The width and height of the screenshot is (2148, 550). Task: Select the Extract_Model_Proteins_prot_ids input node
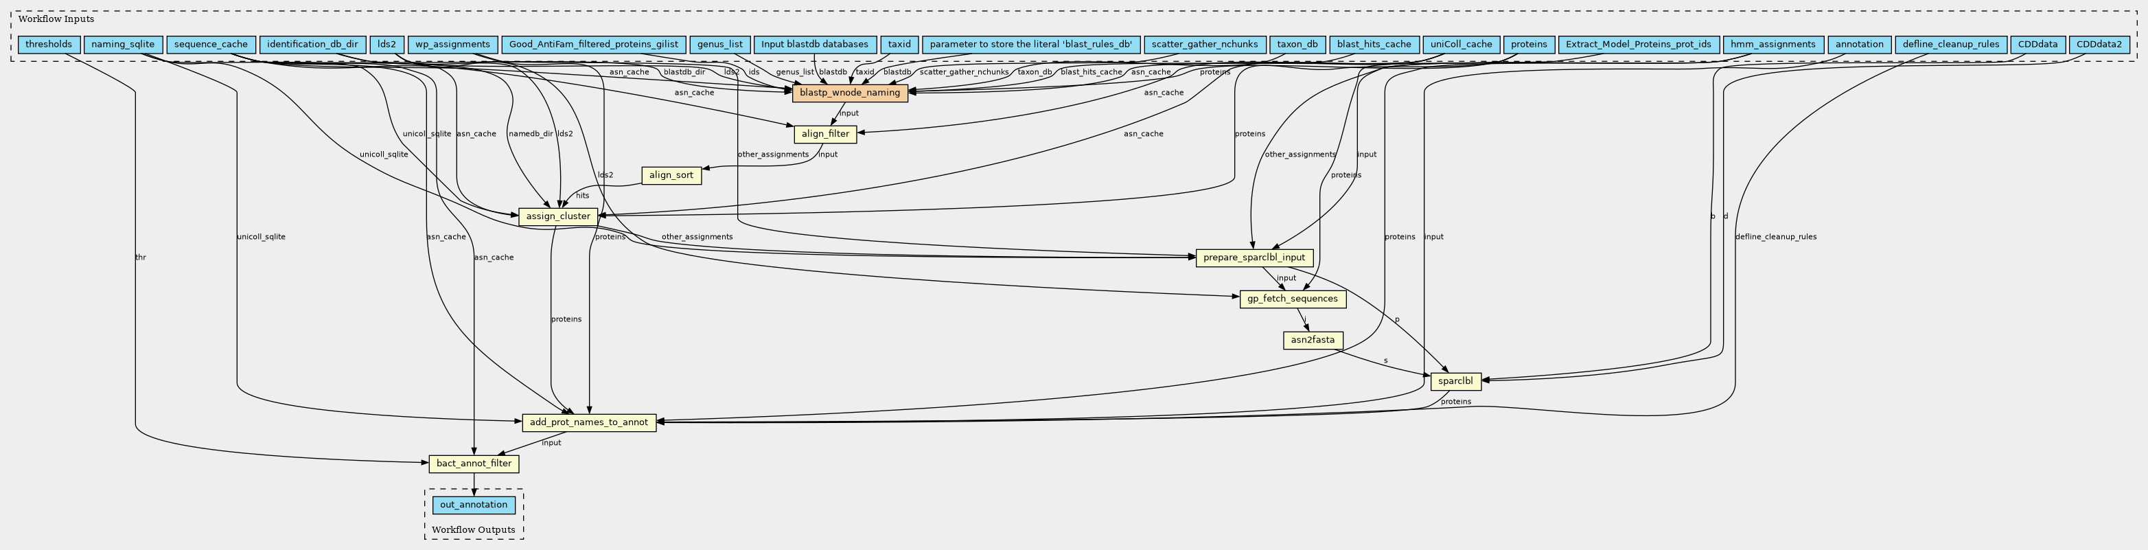coord(1639,44)
